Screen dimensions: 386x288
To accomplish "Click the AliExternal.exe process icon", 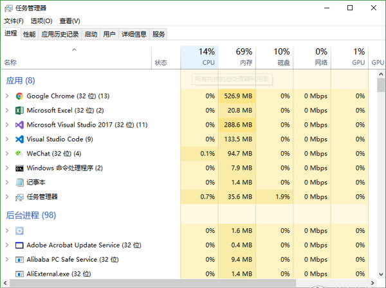I will tap(19, 274).
